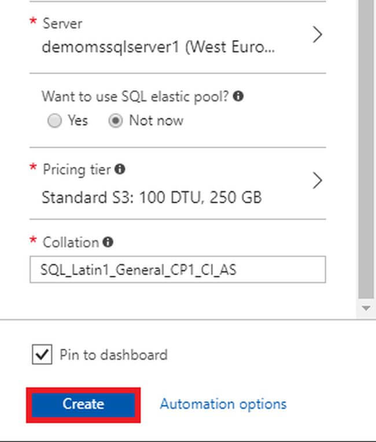The width and height of the screenshot is (376, 442).
Task: Choose the Not now radio button
Action: [116, 121]
